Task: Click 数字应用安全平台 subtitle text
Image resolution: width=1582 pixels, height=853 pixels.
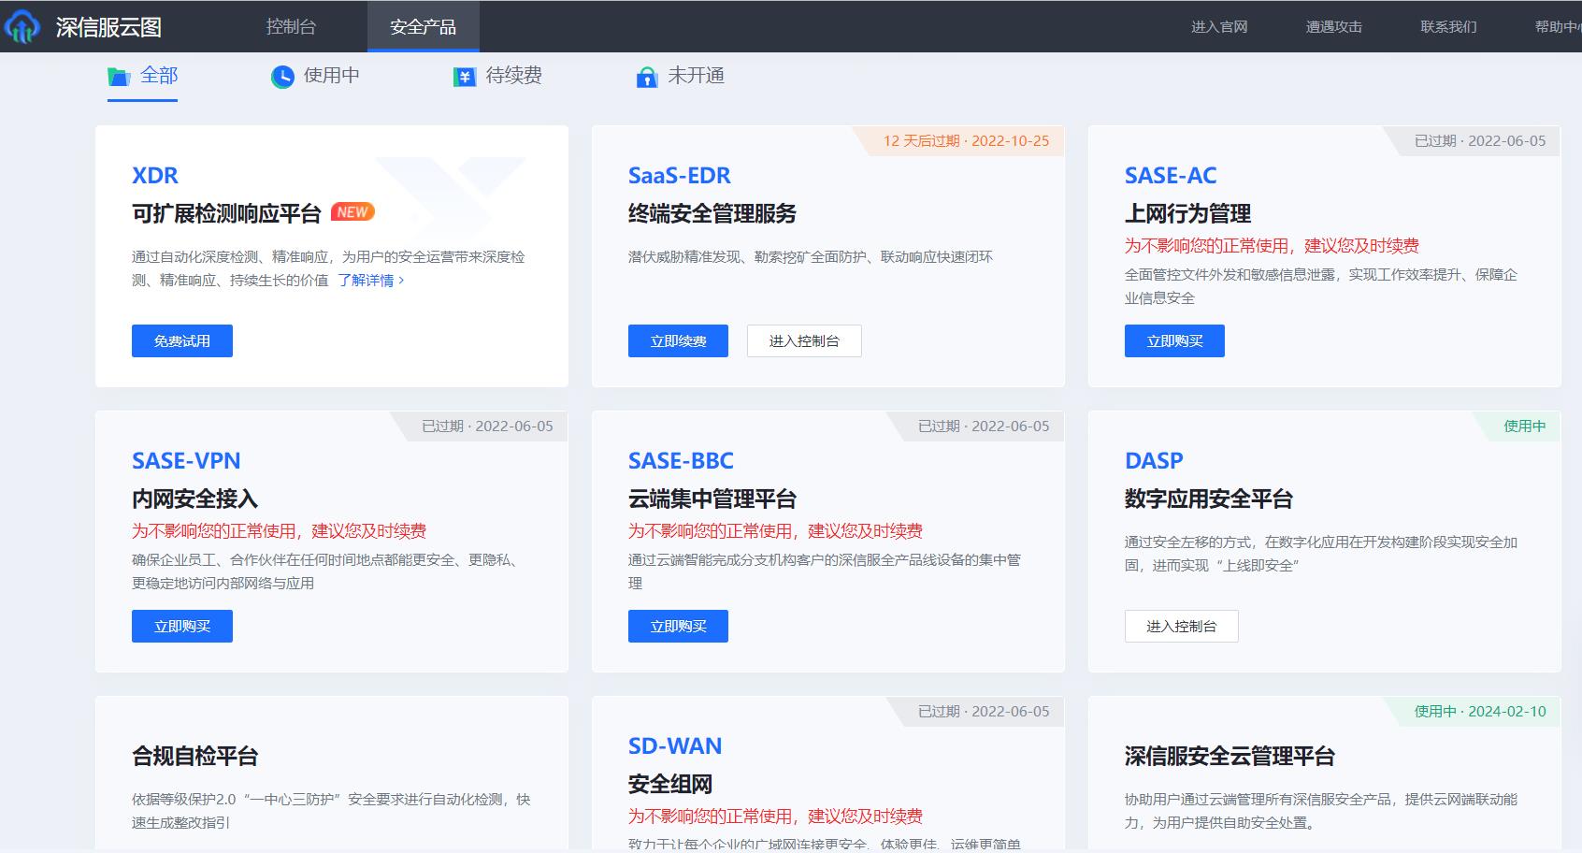Action: (1209, 499)
